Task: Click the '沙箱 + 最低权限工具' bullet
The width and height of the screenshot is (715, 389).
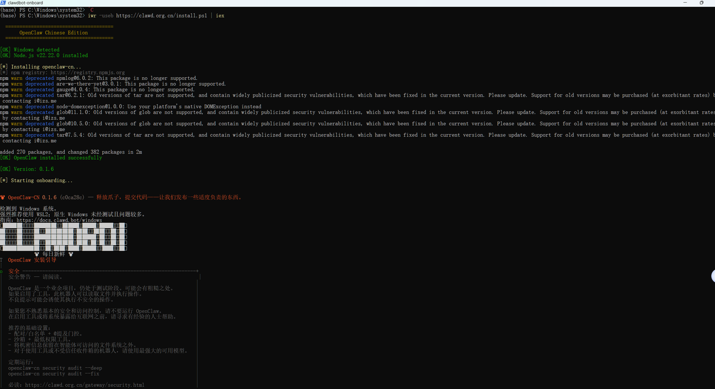Action: 40,339
